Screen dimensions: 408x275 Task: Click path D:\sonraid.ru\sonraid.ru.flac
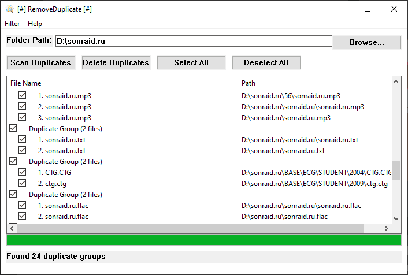[x=284, y=217]
